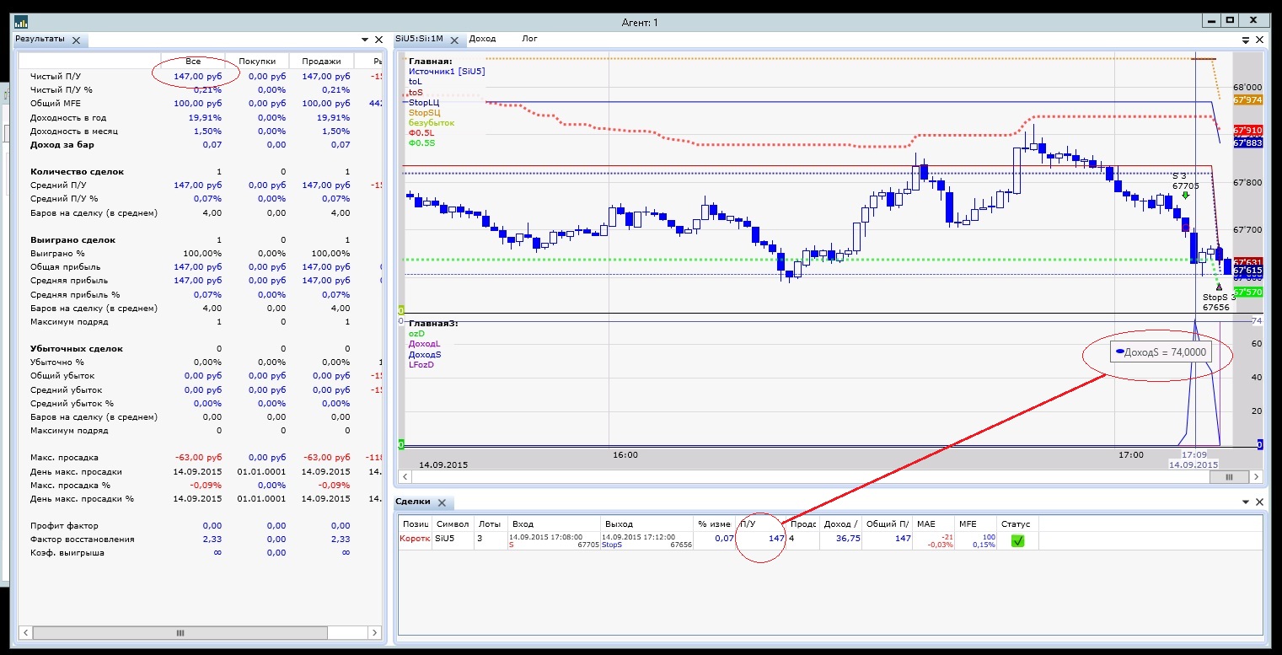
Task: Open the Сделки panel dropdown arrow
Action: (x=1246, y=502)
